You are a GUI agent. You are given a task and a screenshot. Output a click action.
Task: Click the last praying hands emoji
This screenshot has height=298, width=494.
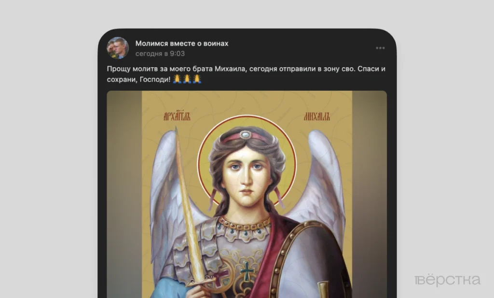coord(197,79)
